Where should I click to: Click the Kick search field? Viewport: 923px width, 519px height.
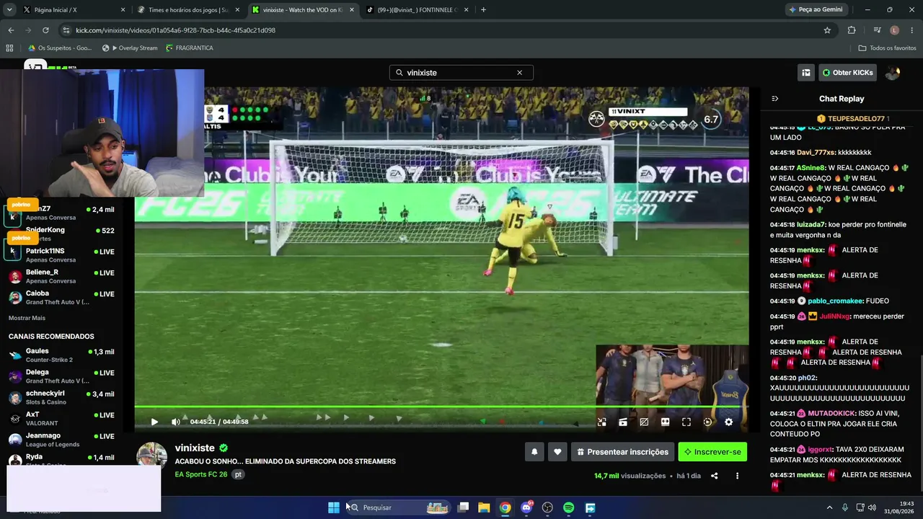pos(461,73)
